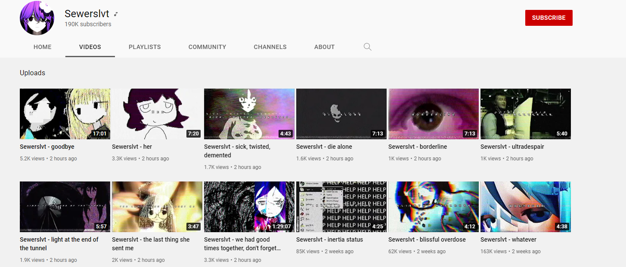Click the 7:20 duration badge on her
The width and height of the screenshot is (626, 267).
click(193, 134)
